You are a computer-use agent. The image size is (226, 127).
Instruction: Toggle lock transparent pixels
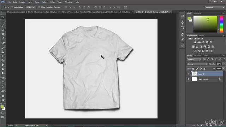tap(193, 69)
